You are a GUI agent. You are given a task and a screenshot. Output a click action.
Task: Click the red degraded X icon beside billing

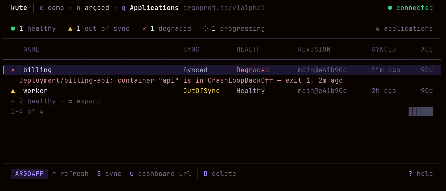click(13, 70)
